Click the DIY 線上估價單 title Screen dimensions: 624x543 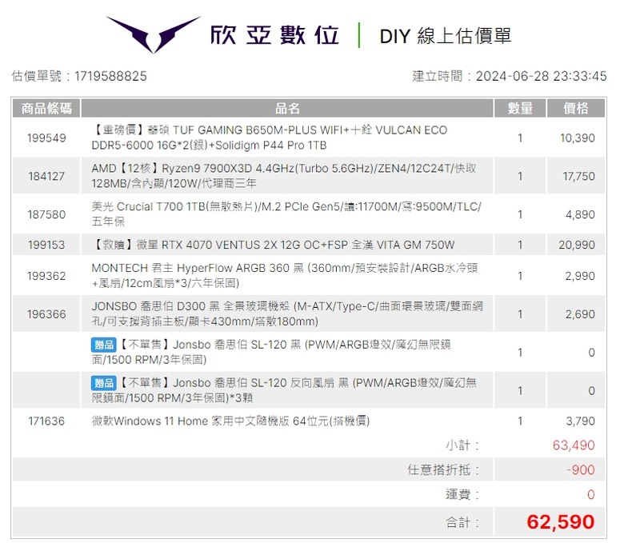tap(446, 36)
